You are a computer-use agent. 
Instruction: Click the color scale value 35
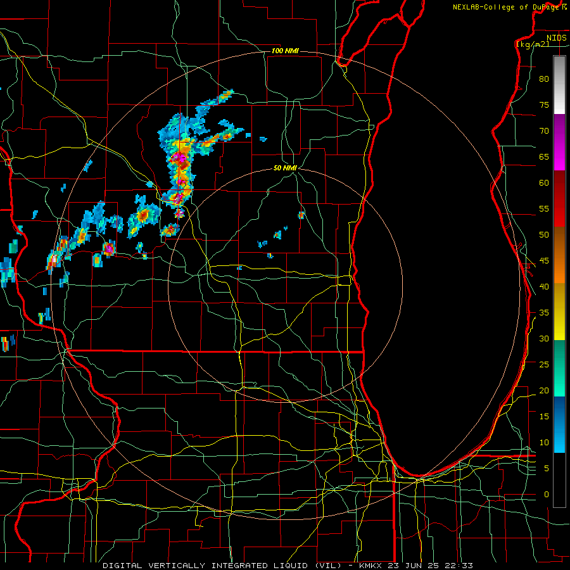click(x=544, y=313)
